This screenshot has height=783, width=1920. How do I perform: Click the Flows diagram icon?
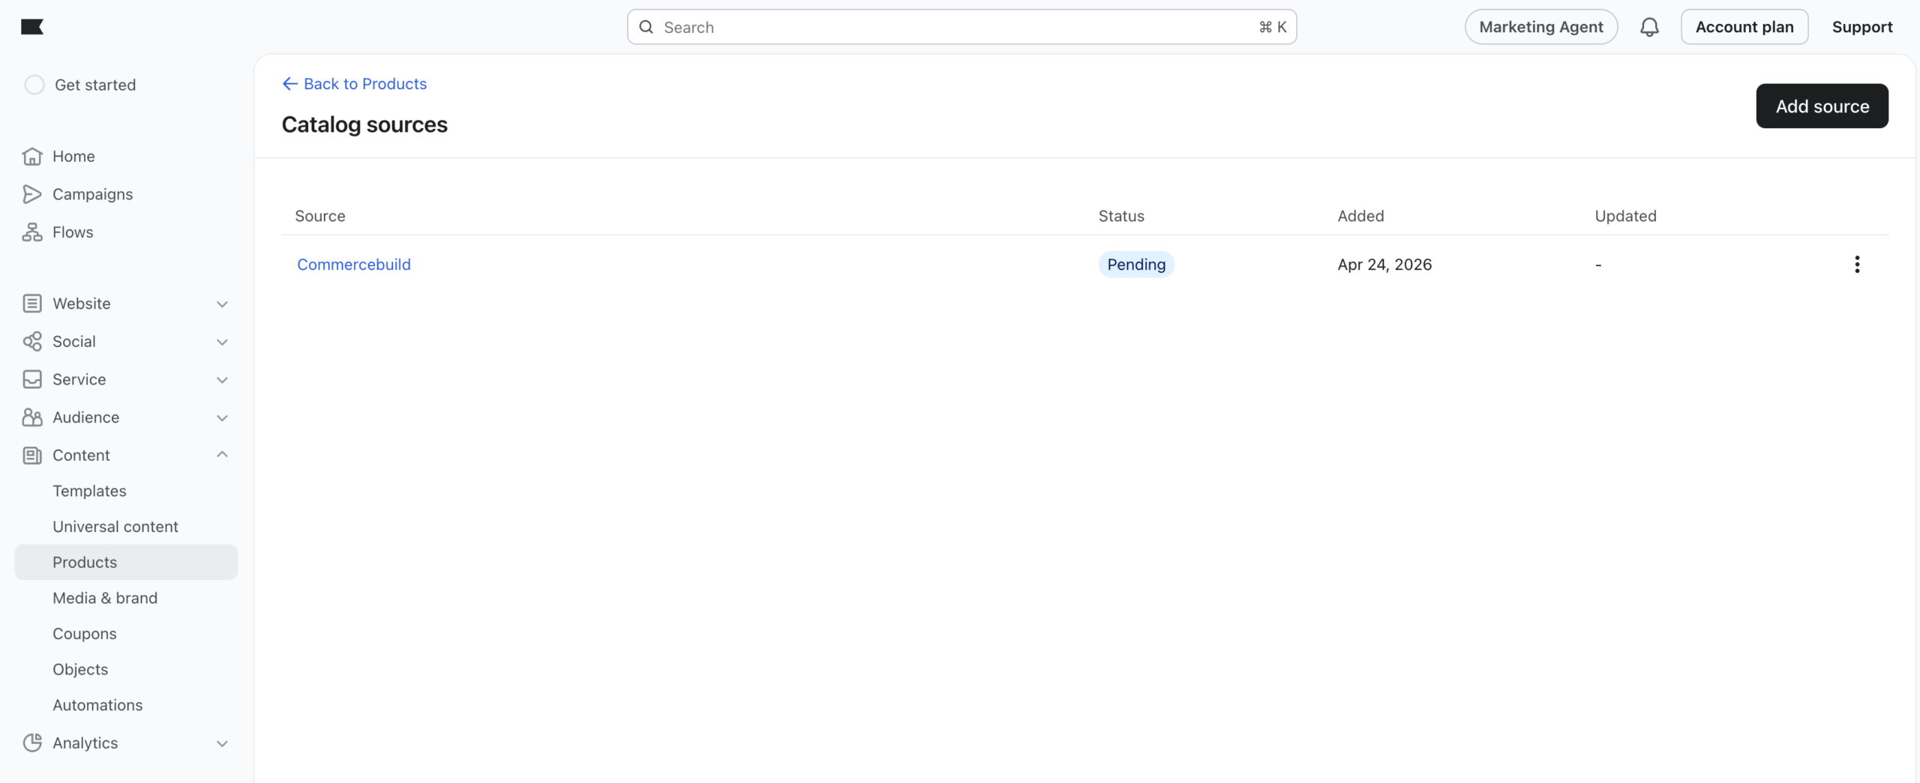tap(32, 232)
